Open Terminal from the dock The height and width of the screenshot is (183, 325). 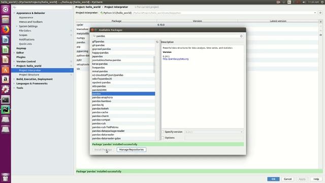point(6,100)
